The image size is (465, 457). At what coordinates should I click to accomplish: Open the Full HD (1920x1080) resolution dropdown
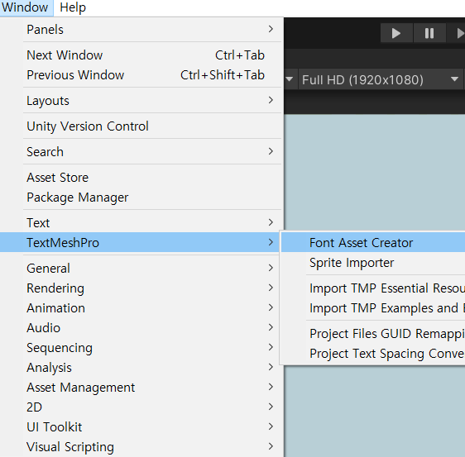[381, 79]
